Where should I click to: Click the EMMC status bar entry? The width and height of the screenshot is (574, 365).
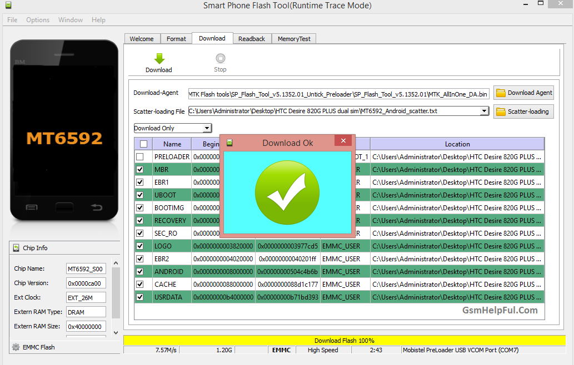282,350
